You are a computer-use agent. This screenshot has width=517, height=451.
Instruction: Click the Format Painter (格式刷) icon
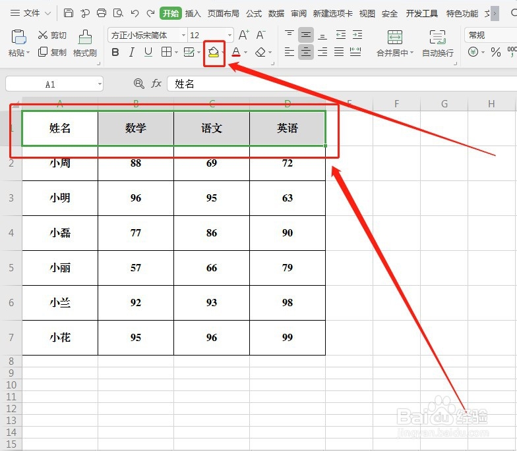pyautogui.click(x=84, y=37)
